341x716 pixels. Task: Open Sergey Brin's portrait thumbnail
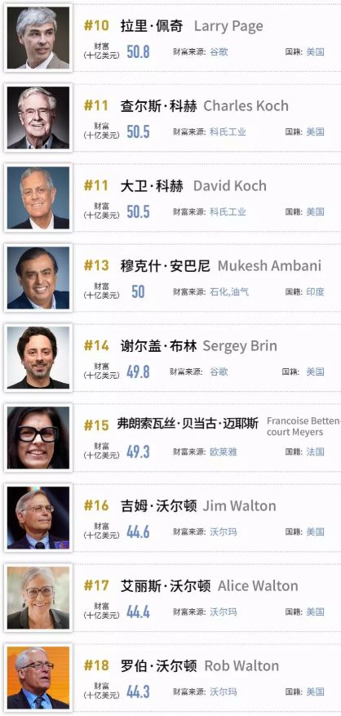(38, 358)
